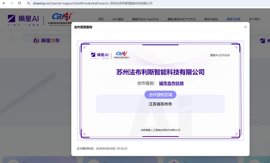Viewport: 270px width, 163px height.
Task: Click the 江苏省苏州市 region text
Action: (160, 104)
